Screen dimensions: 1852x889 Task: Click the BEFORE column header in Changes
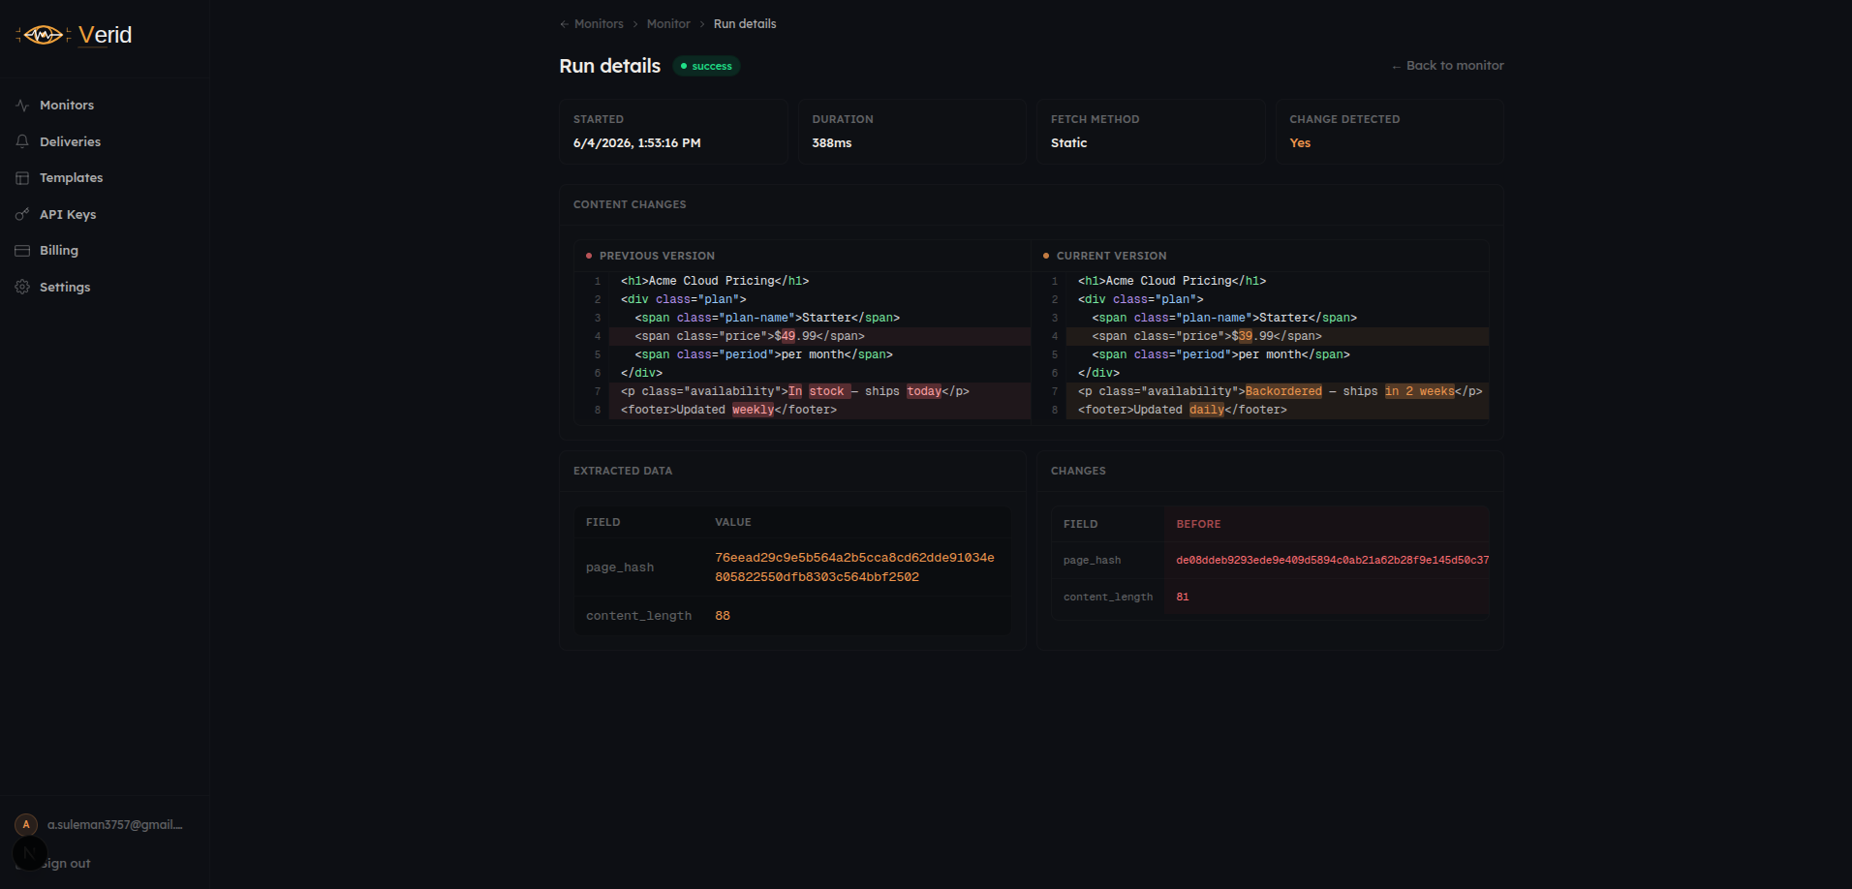pos(1198,525)
